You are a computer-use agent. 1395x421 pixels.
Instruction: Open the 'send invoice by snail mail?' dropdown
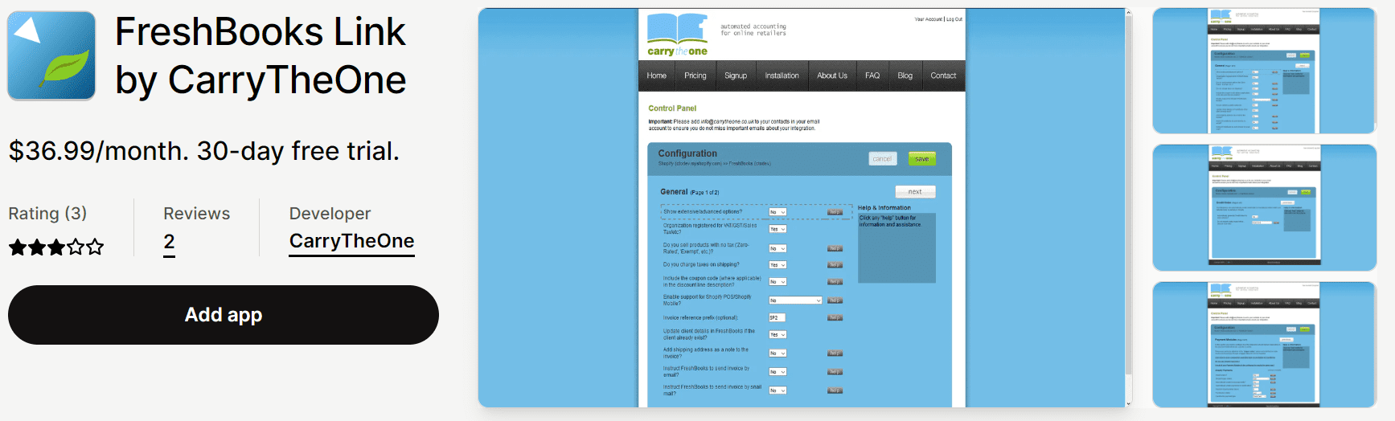coord(778,390)
